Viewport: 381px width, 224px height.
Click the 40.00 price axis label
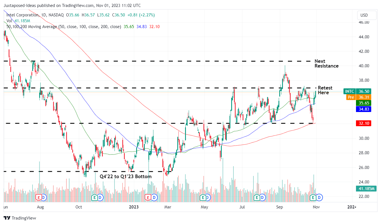tap(363, 66)
